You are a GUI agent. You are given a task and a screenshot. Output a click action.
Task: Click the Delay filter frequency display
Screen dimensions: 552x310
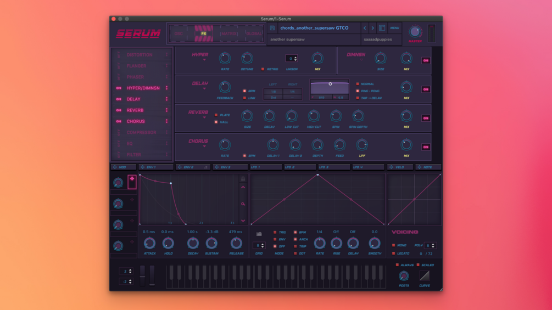321,97
